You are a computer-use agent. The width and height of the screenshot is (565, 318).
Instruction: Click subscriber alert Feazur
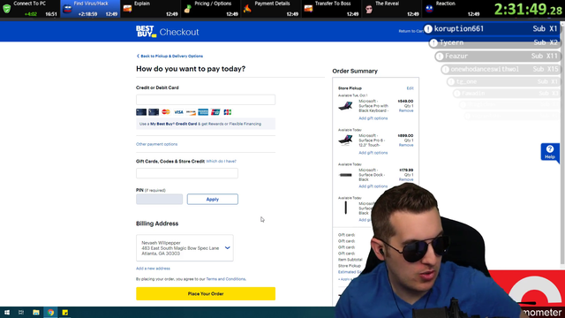pyautogui.click(x=497, y=57)
